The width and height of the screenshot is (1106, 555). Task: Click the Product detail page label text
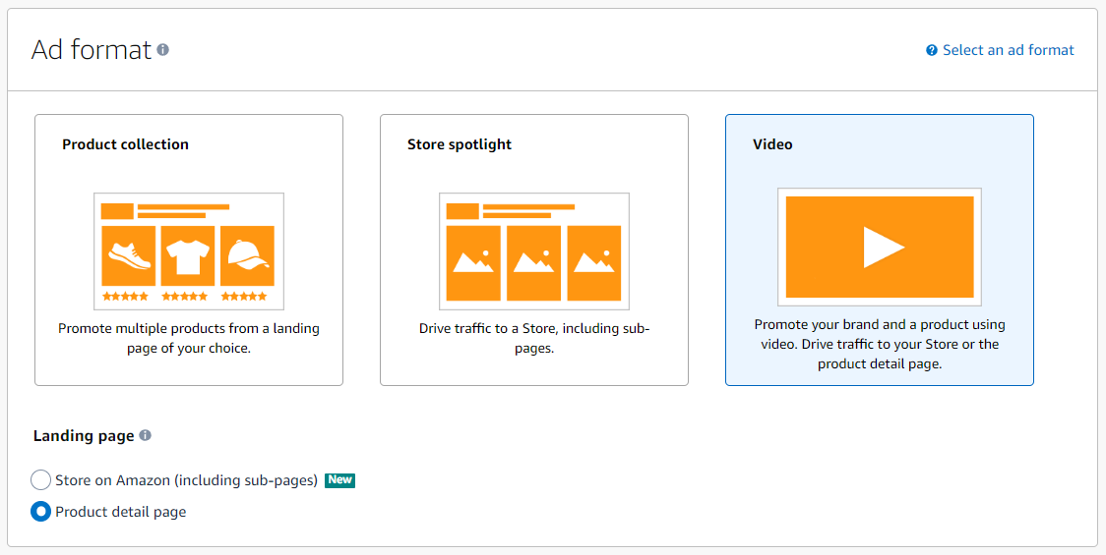(x=121, y=512)
